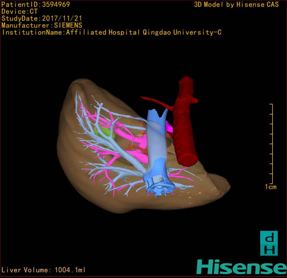Click the orange hepatic artery segment

(136, 149)
